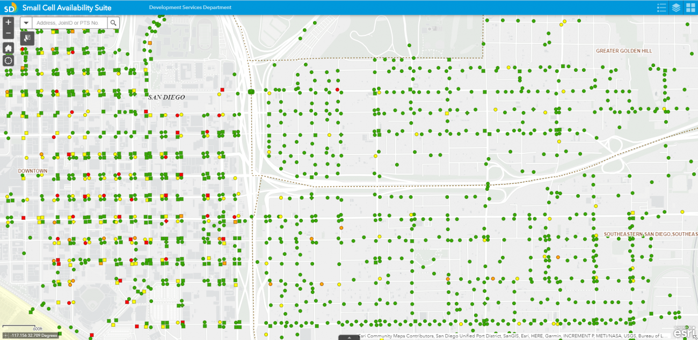
Task: Find my location on the map
Action: coord(8,60)
